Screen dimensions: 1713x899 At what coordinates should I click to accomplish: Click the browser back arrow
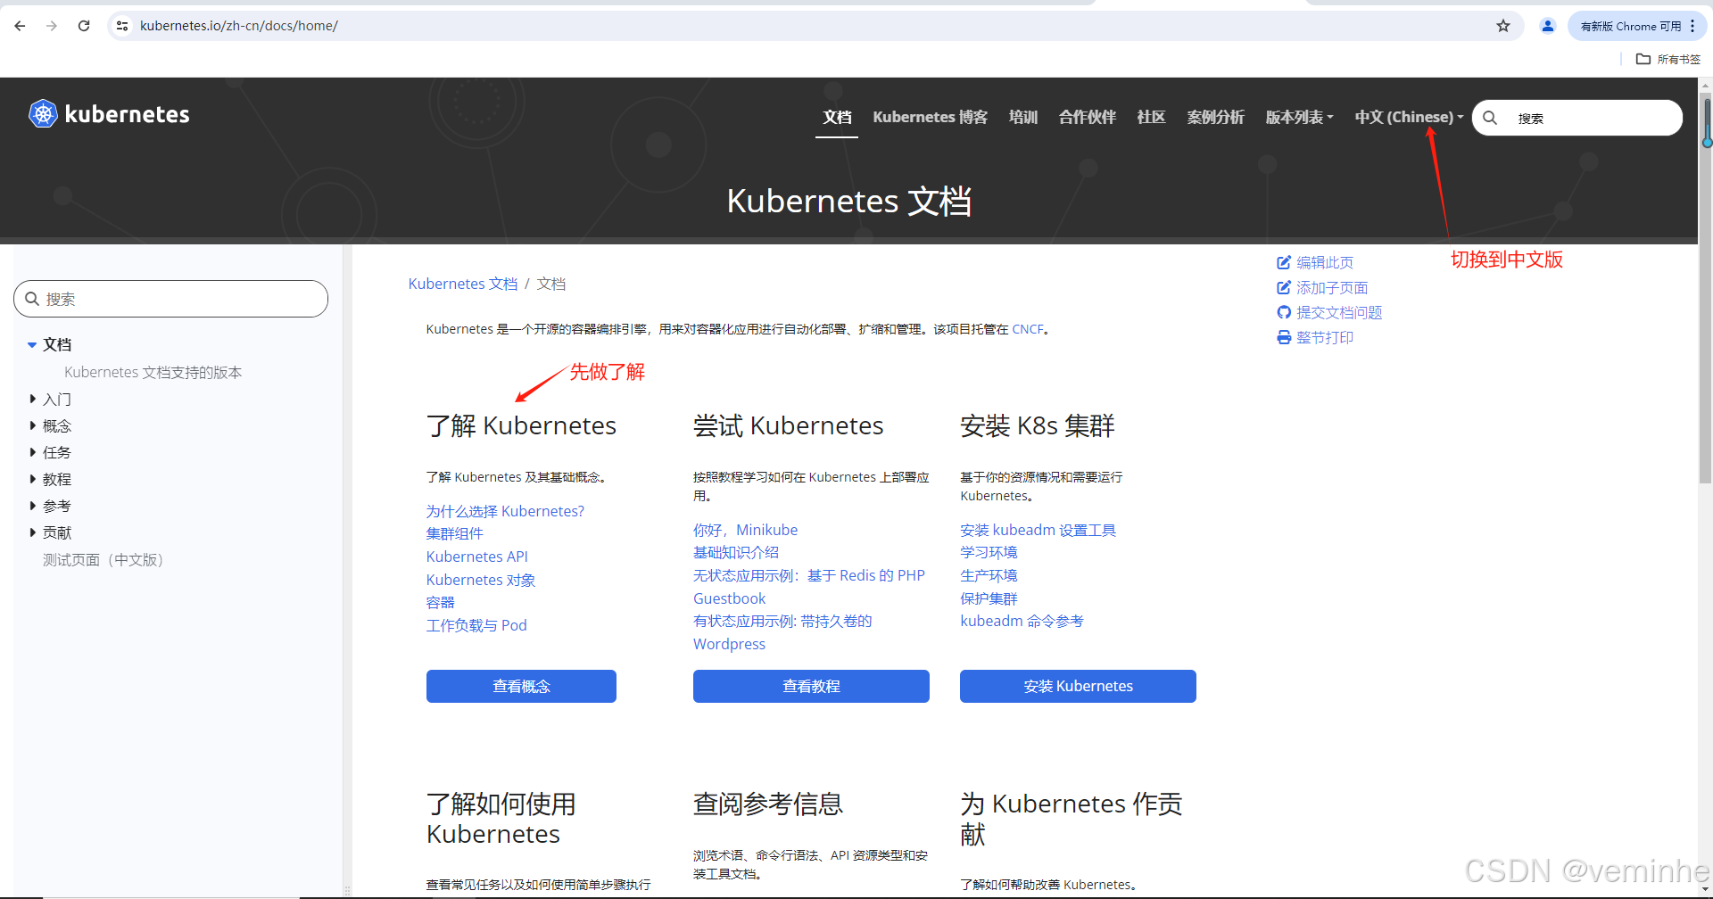coord(20,26)
